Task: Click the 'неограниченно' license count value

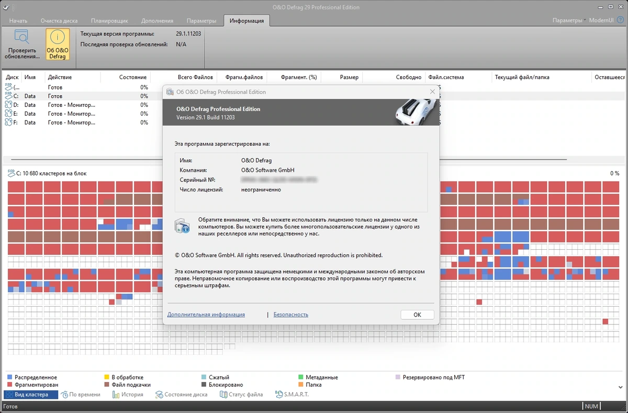Action: pyautogui.click(x=261, y=189)
